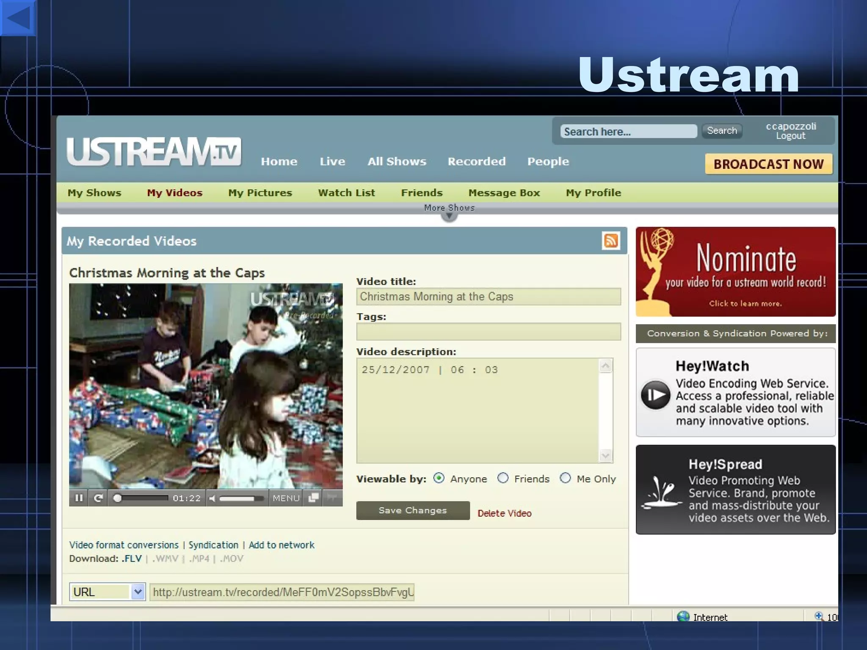
Task: Click BROADCAST NOW button
Action: [769, 164]
